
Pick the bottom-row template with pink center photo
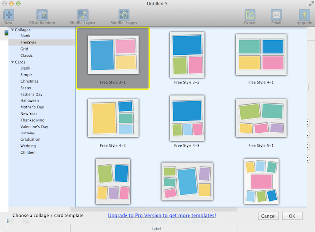click(261, 181)
